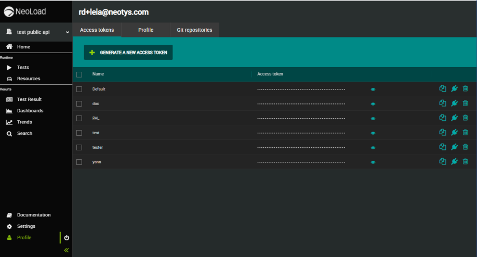Show the PAL token value
Viewport: 477px width, 257px height.
pos(373,119)
